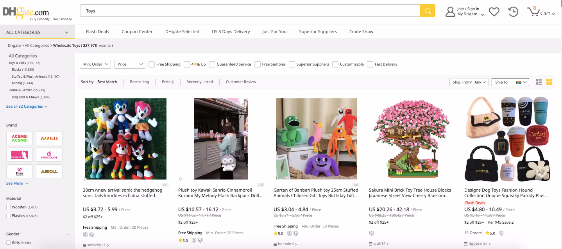Open the Blocks category link
The image size is (562, 249).
coord(23,69)
